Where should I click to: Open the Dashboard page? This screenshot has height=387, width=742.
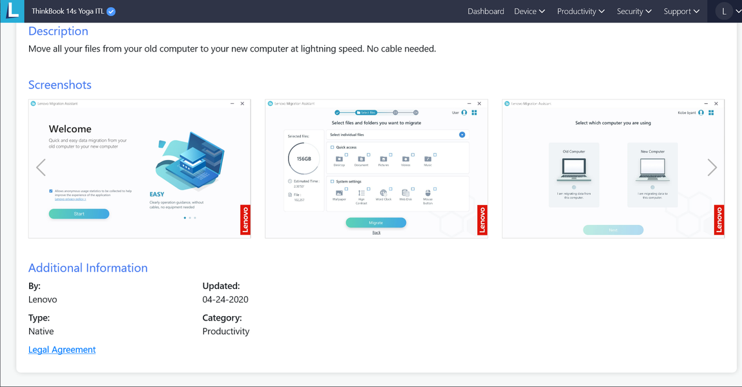[486, 12]
